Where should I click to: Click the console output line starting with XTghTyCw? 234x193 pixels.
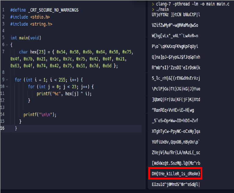tap(176, 131)
